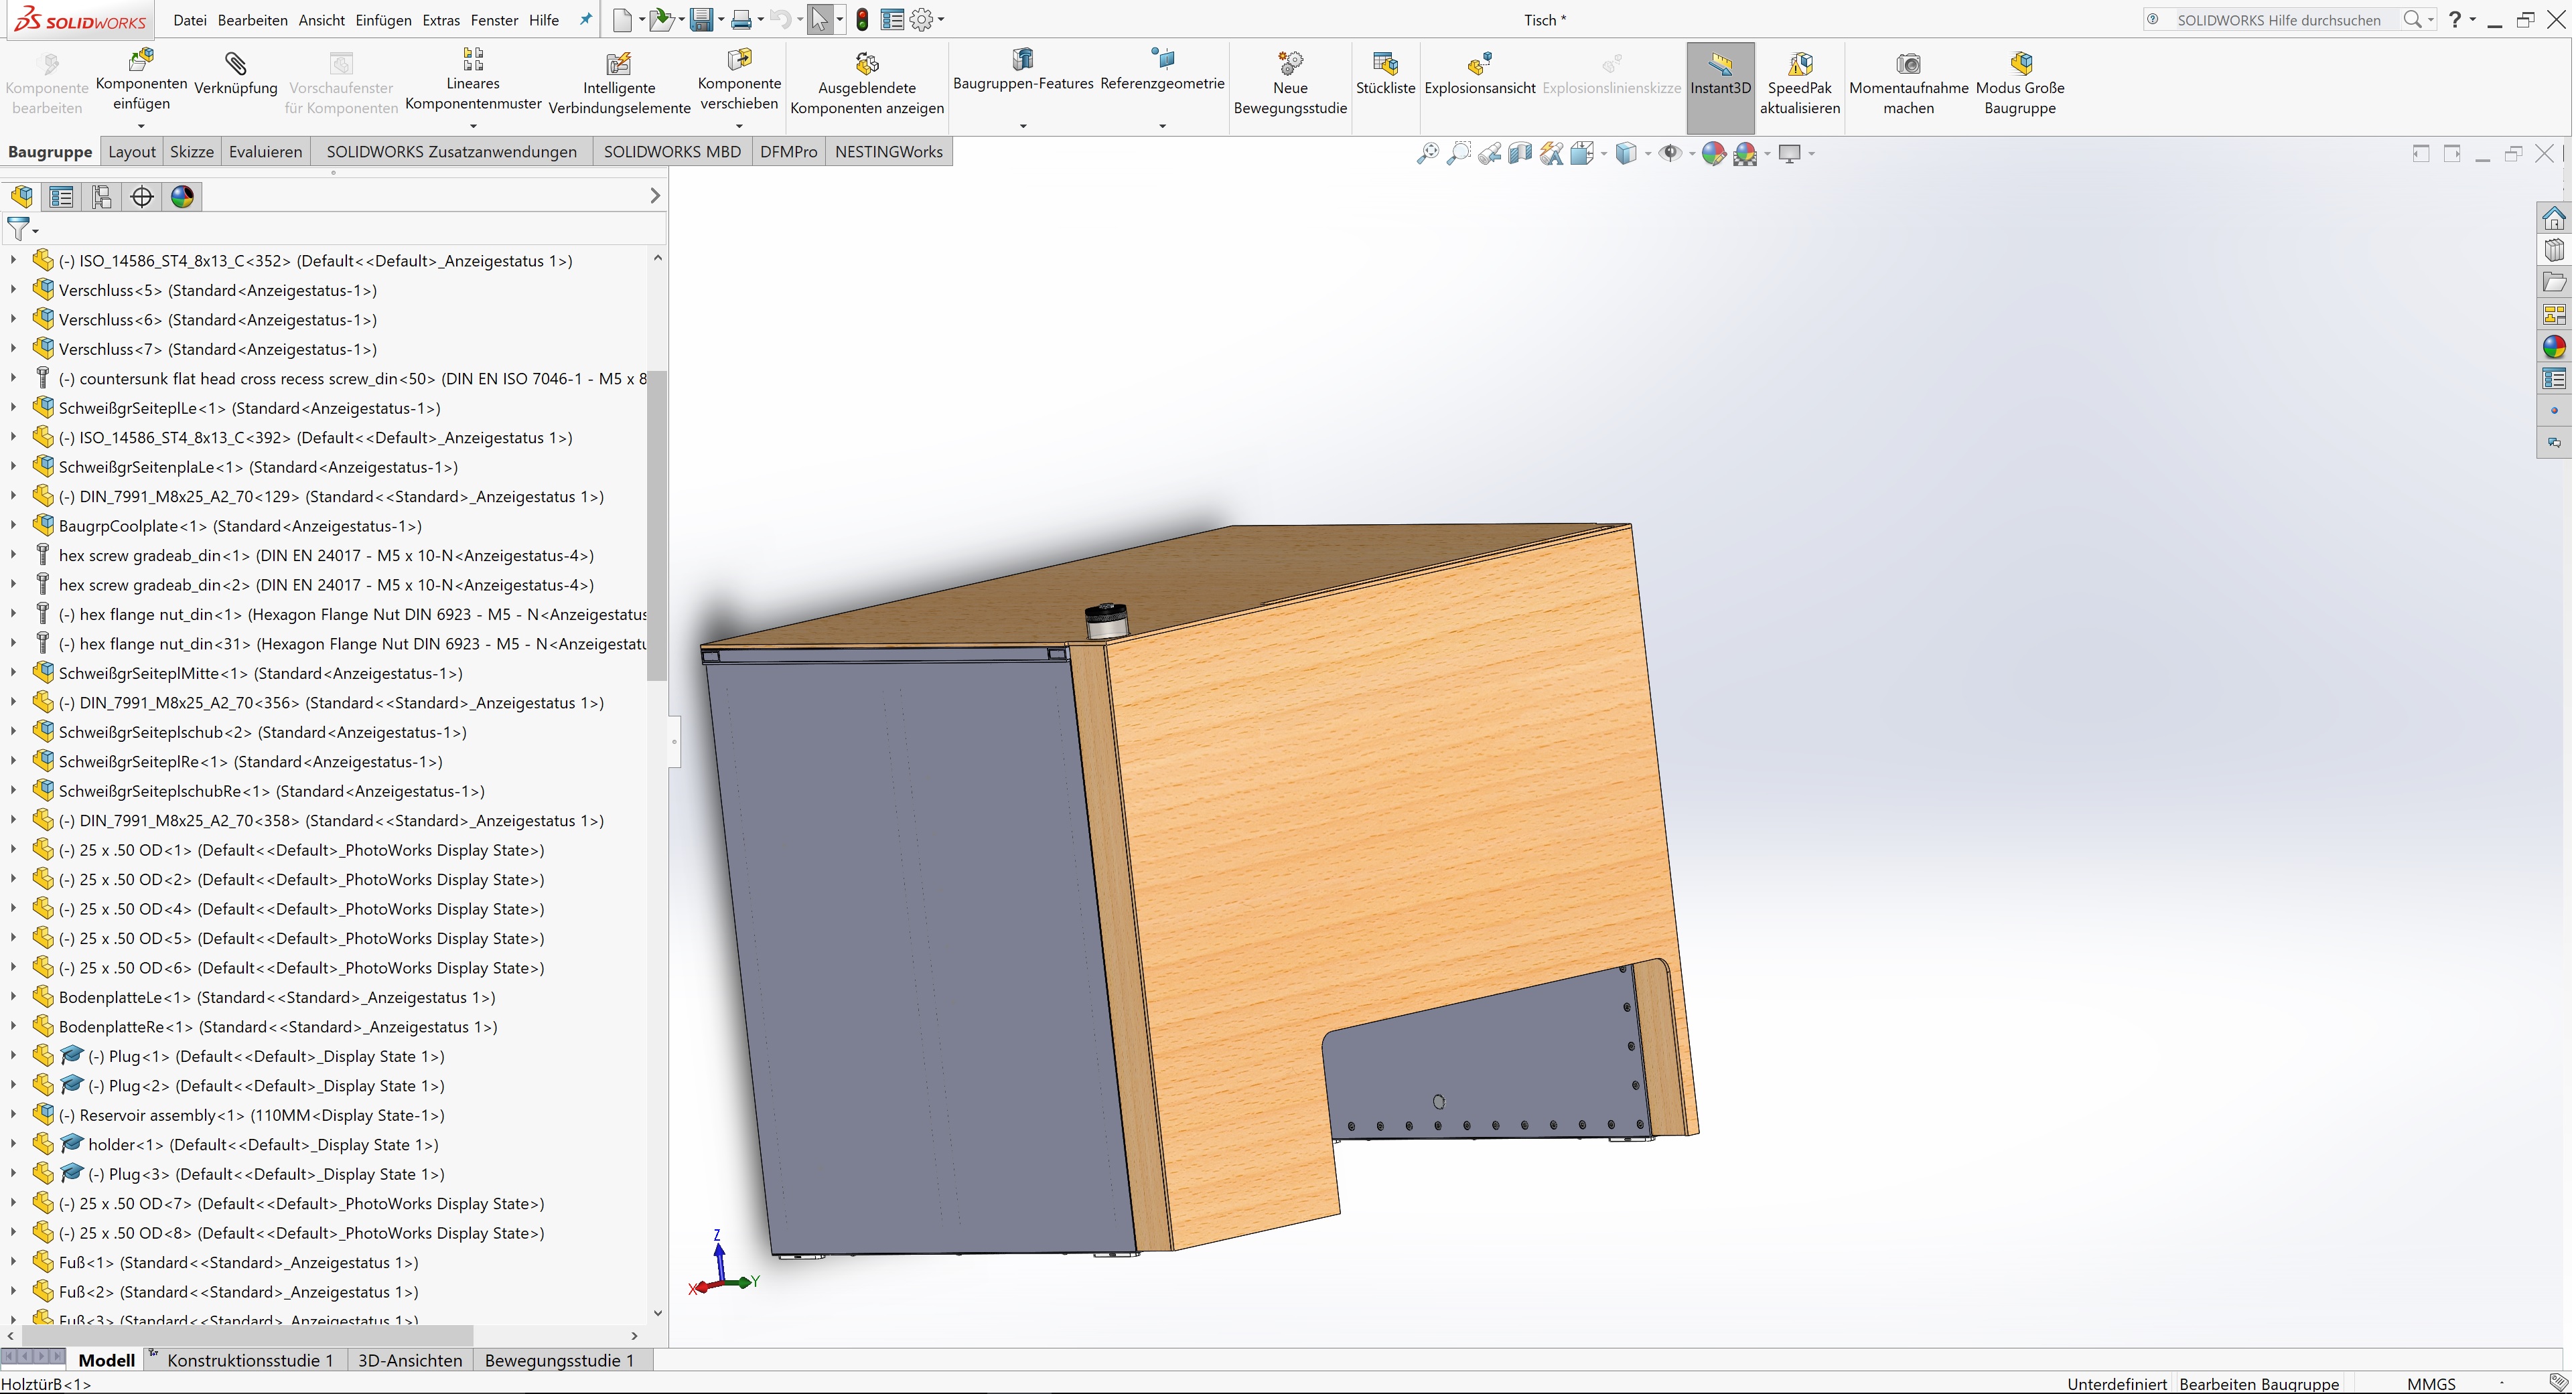
Task: Toggle Modus Große Baugruppe
Action: tap(2020, 65)
